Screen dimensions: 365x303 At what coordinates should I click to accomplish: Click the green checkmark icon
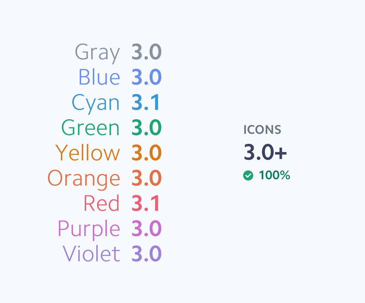[248, 175]
